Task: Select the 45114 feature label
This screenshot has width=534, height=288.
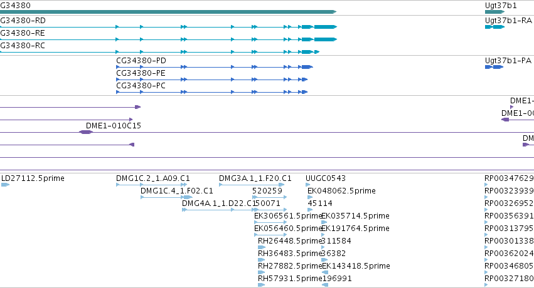Action: click(x=320, y=203)
